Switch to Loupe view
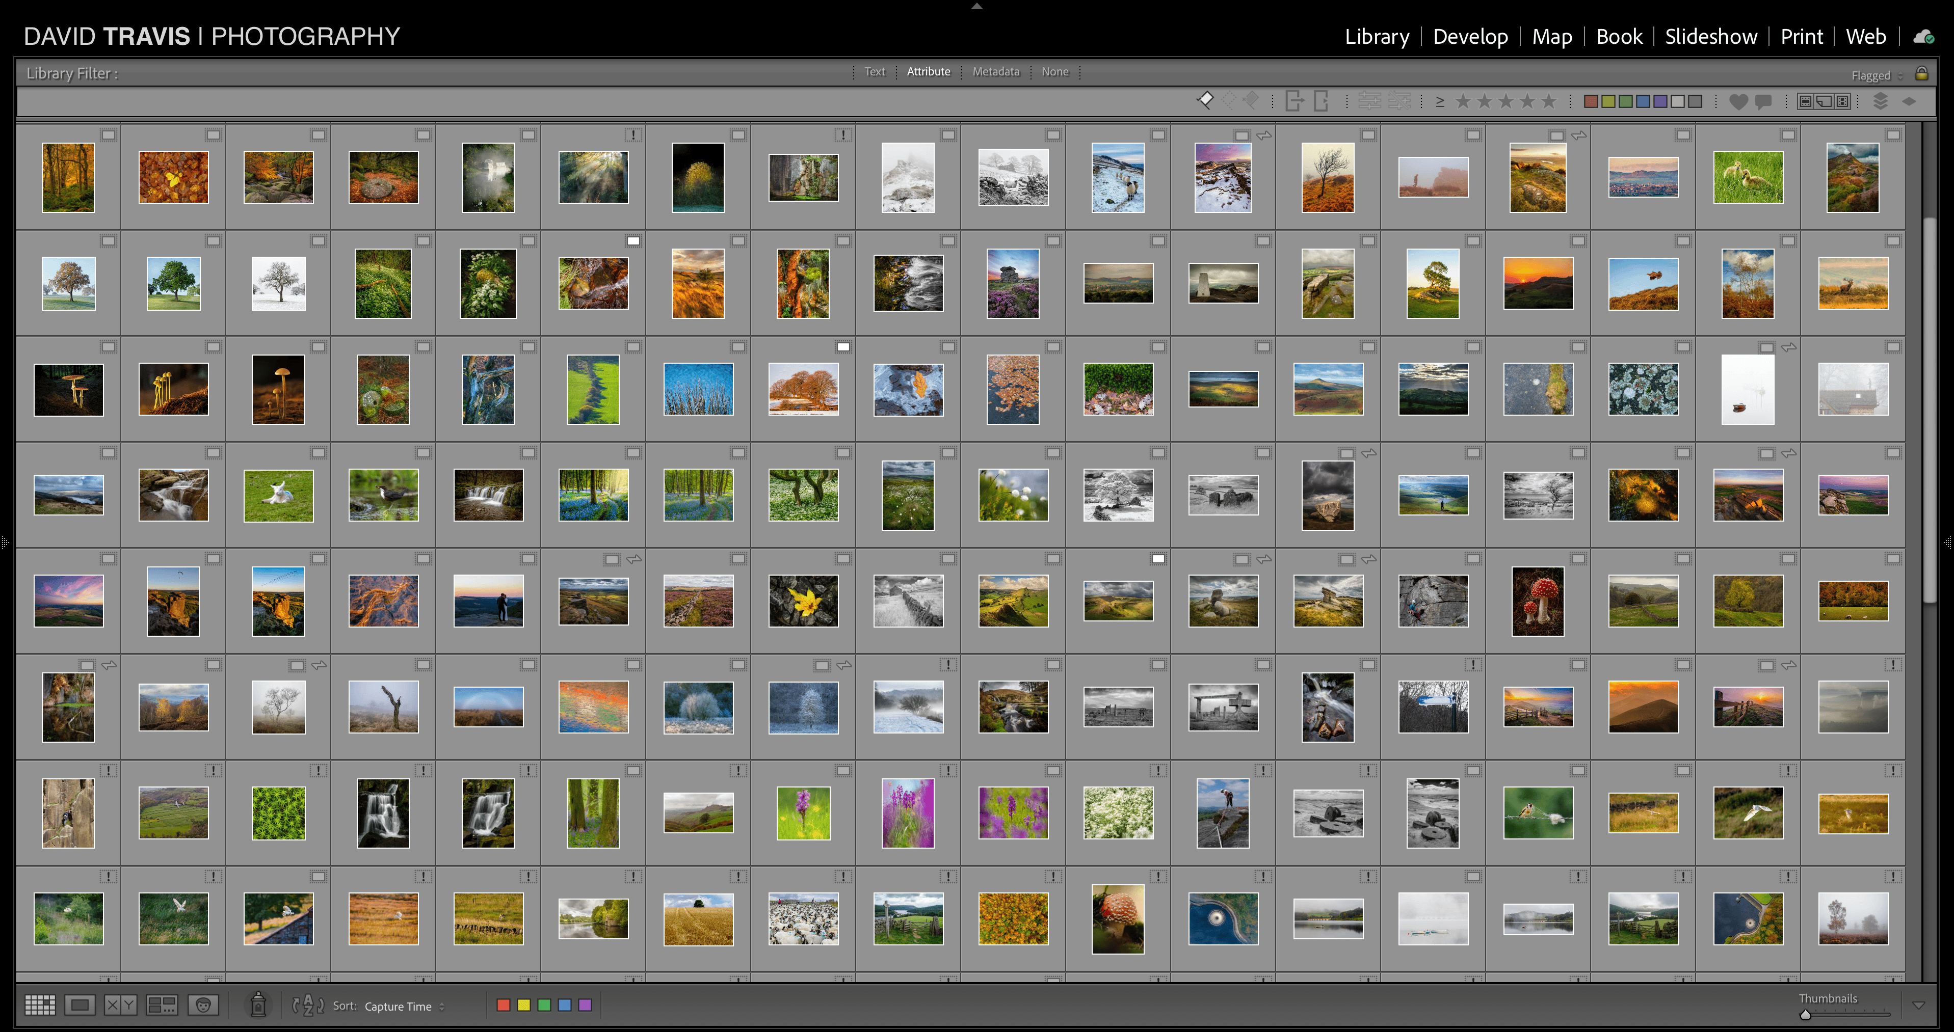 pos(80,1006)
